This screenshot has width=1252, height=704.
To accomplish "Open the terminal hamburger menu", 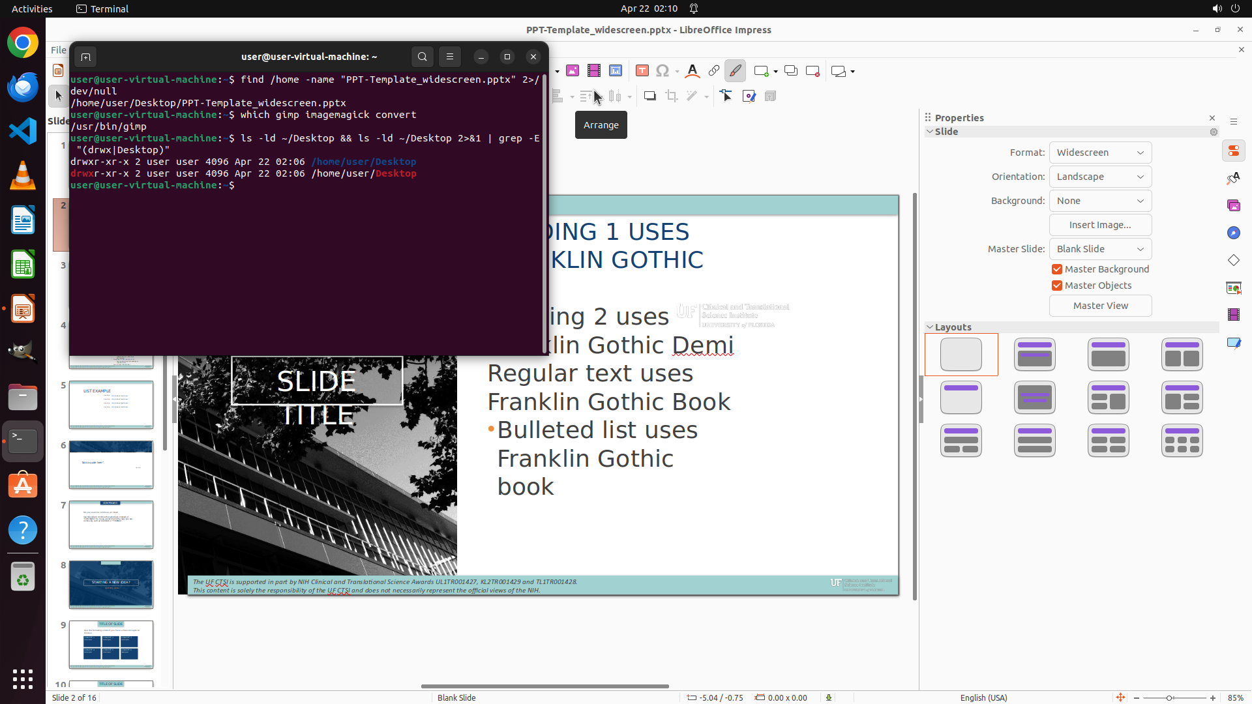I will [x=450, y=57].
